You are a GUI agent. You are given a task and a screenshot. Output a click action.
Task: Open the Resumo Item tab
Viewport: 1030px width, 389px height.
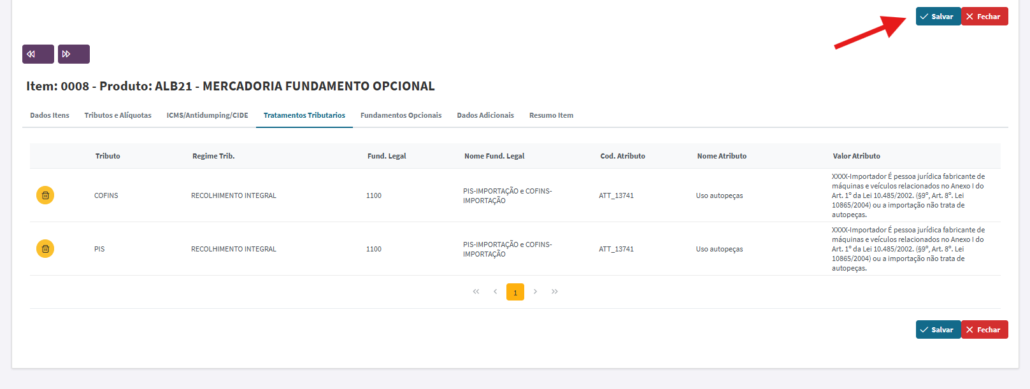point(551,115)
